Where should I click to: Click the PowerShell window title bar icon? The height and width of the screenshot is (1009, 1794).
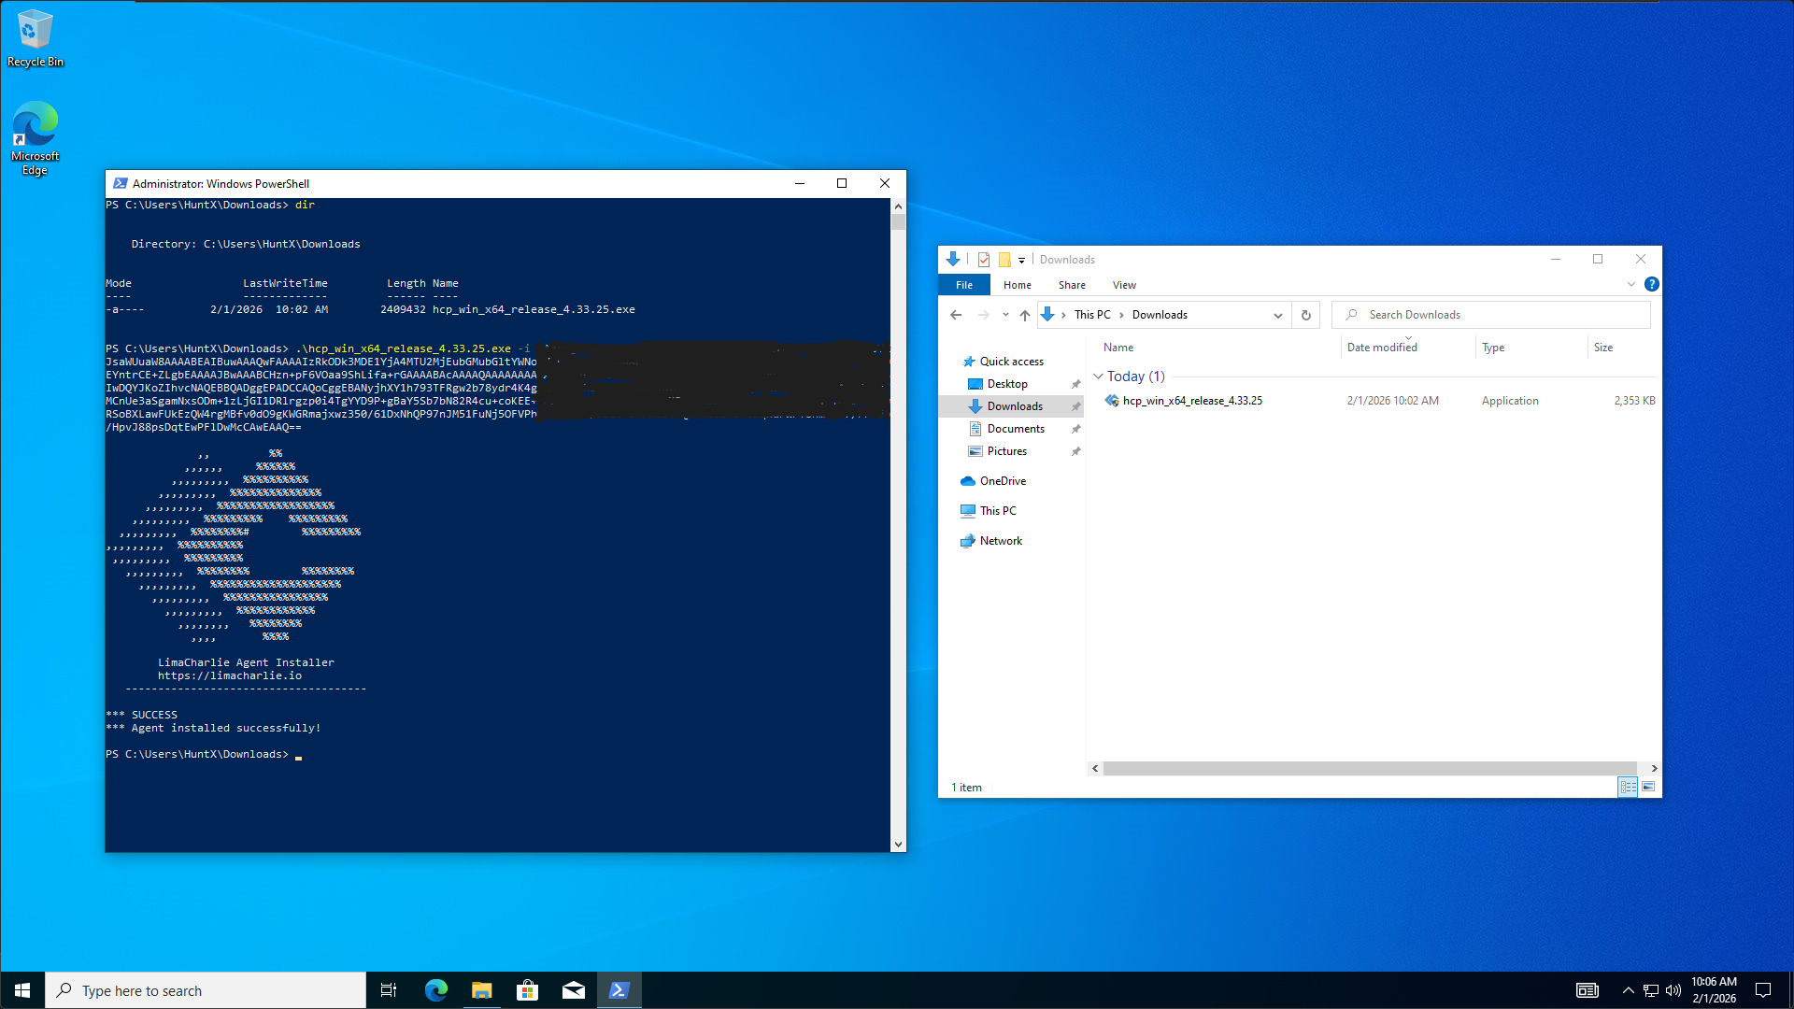pos(121,183)
